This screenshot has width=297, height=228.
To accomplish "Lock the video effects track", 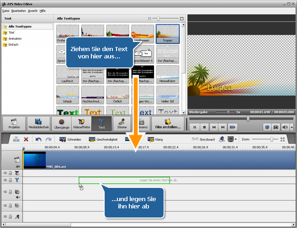I will pyautogui.click(x=11, y=173).
